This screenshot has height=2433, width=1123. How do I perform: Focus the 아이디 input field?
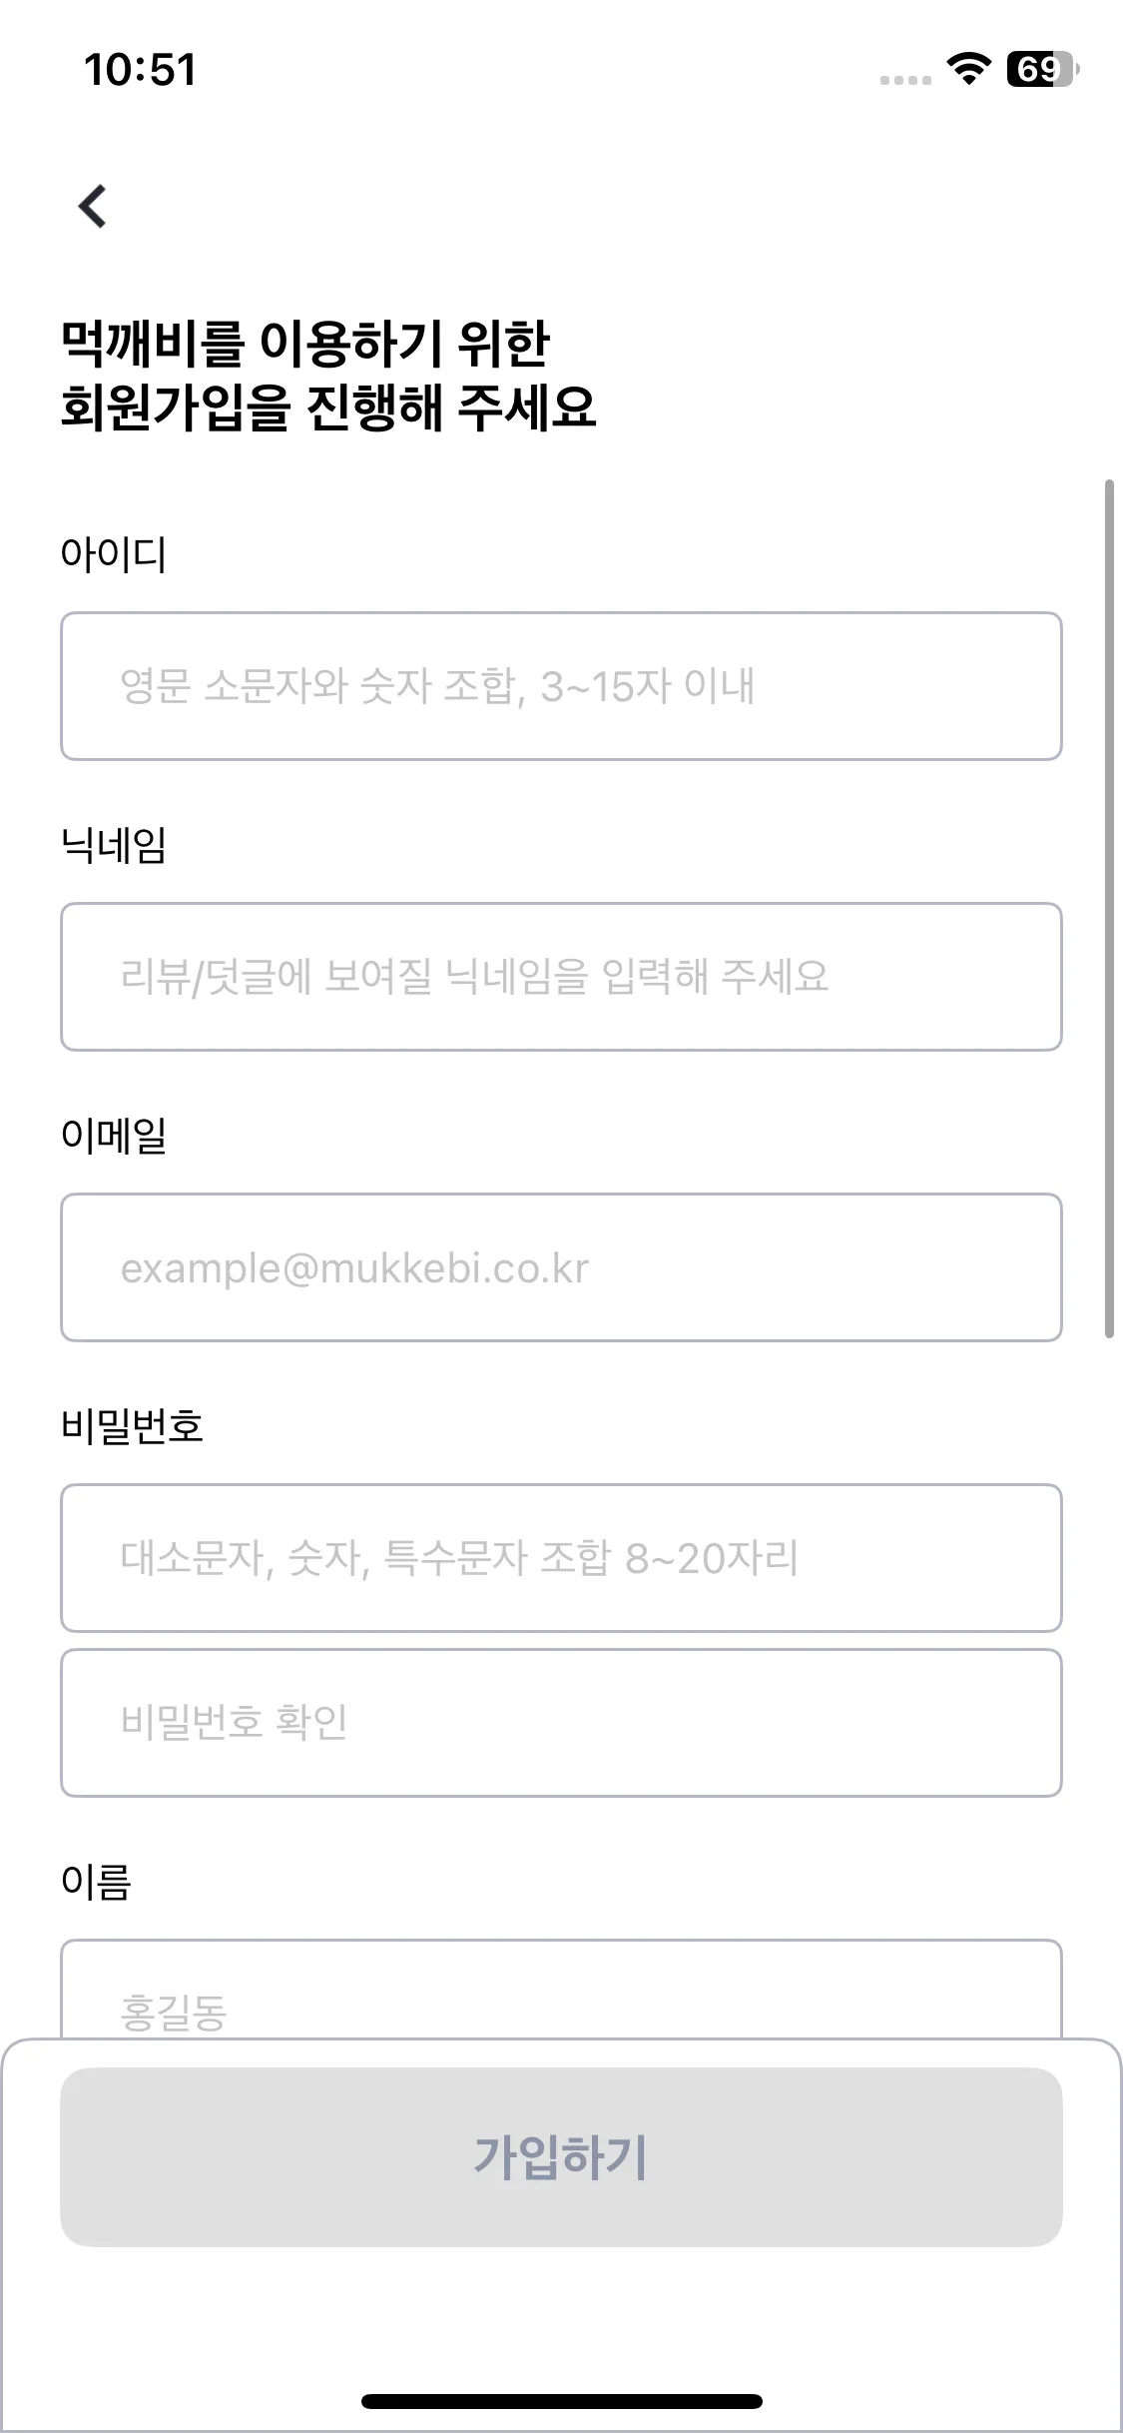(561, 686)
